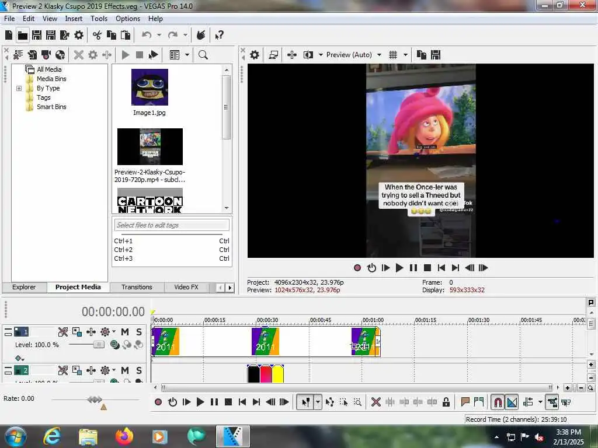The height and width of the screenshot is (448, 598).
Task: Open Edit Tool selector dropdown arrow
Action: (x=318, y=402)
